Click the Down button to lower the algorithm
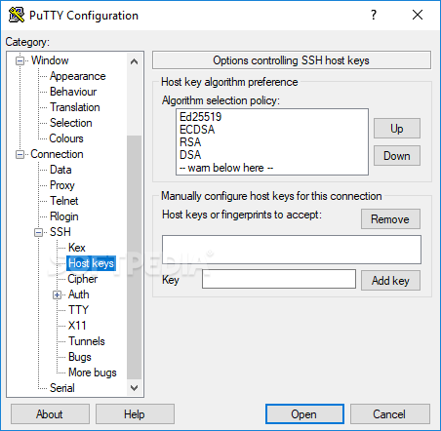Image resolution: width=441 pixels, height=431 pixels. click(397, 156)
